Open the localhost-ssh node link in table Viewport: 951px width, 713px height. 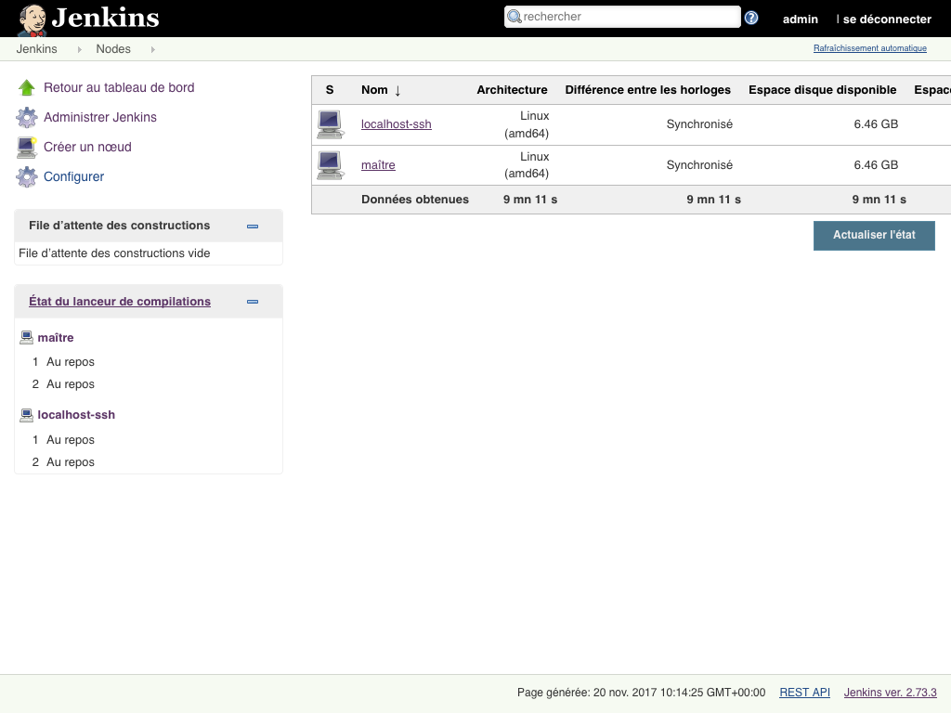point(396,124)
